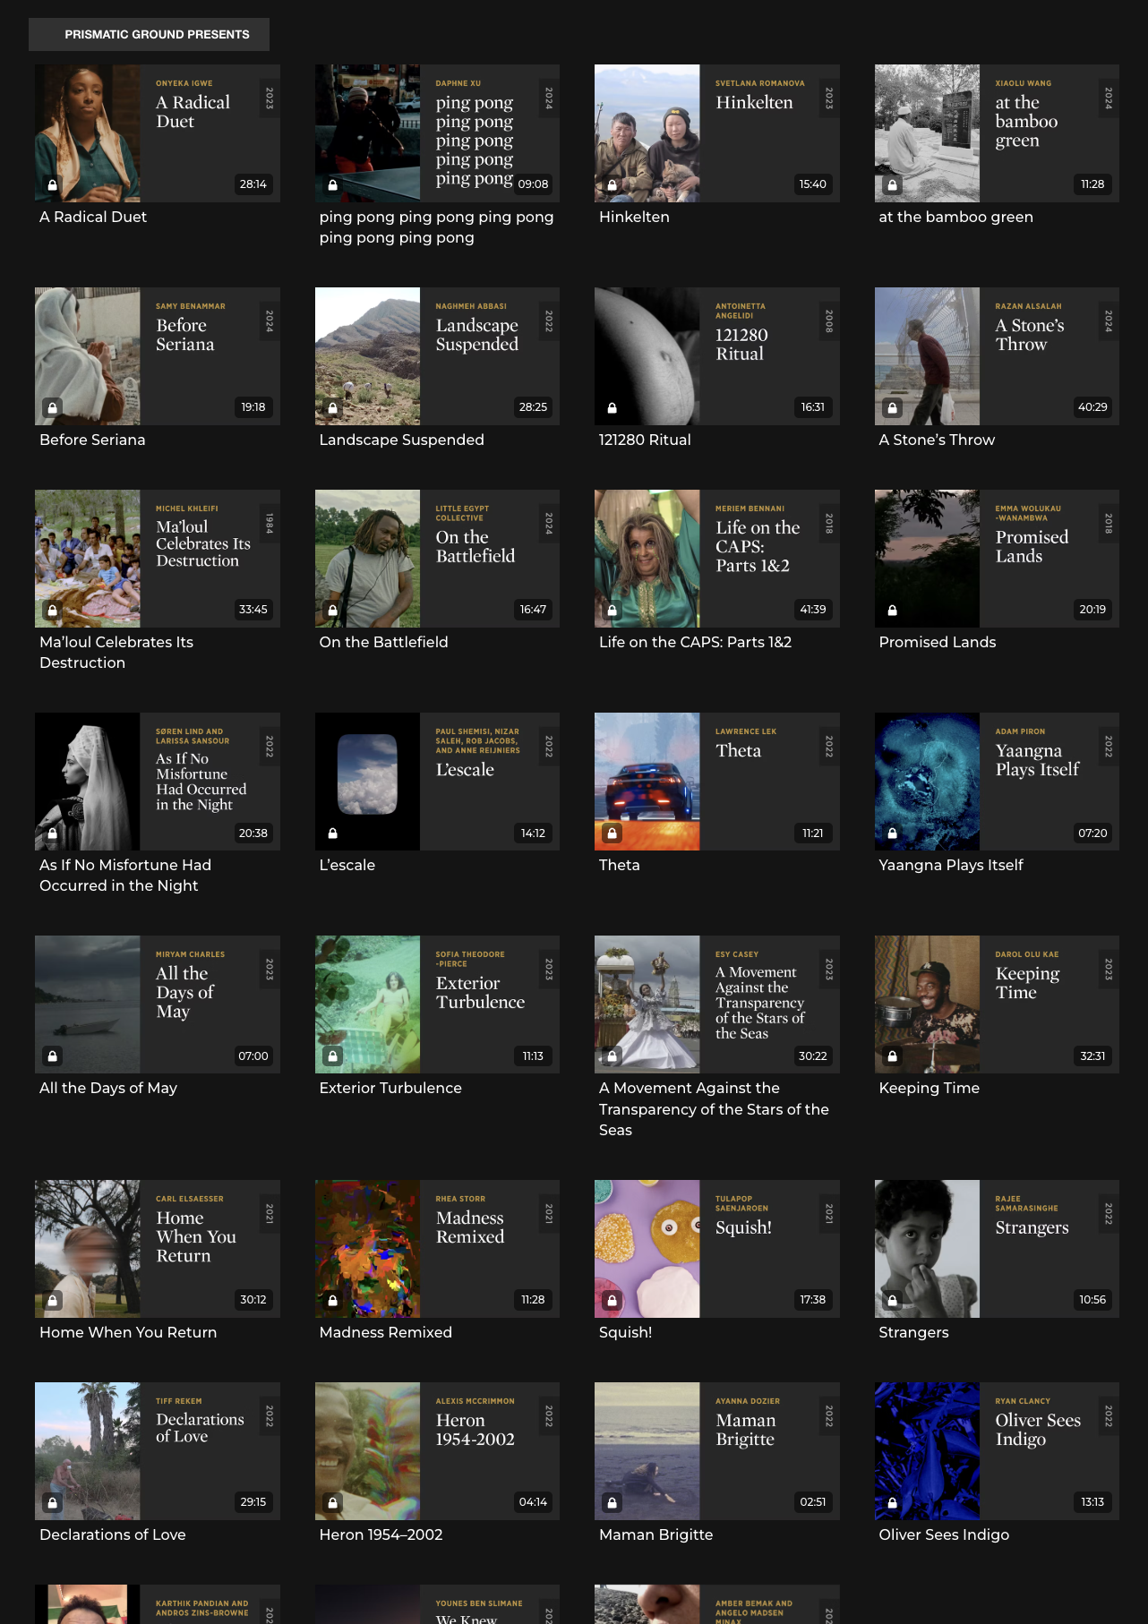Open the at the bamboo green title link

tap(955, 217)
